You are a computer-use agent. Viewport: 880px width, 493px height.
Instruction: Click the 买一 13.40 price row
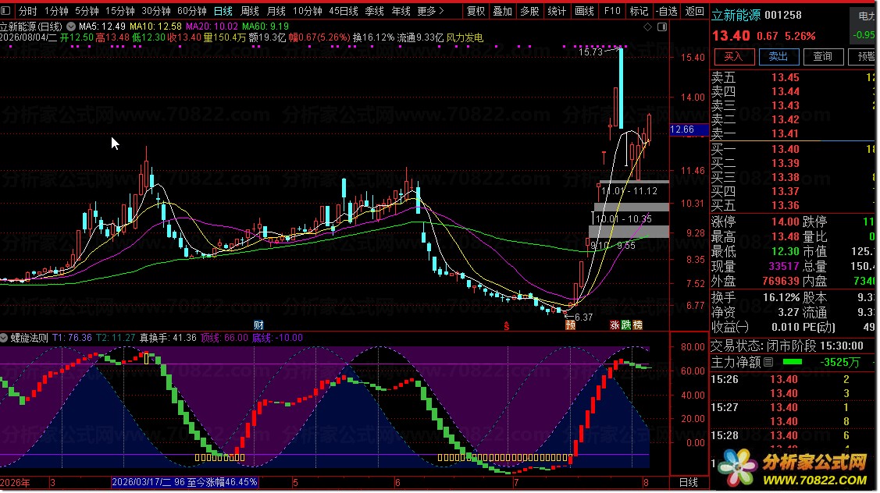coord(794,149)
